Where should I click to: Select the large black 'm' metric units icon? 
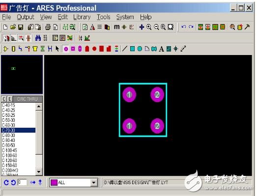116,27
